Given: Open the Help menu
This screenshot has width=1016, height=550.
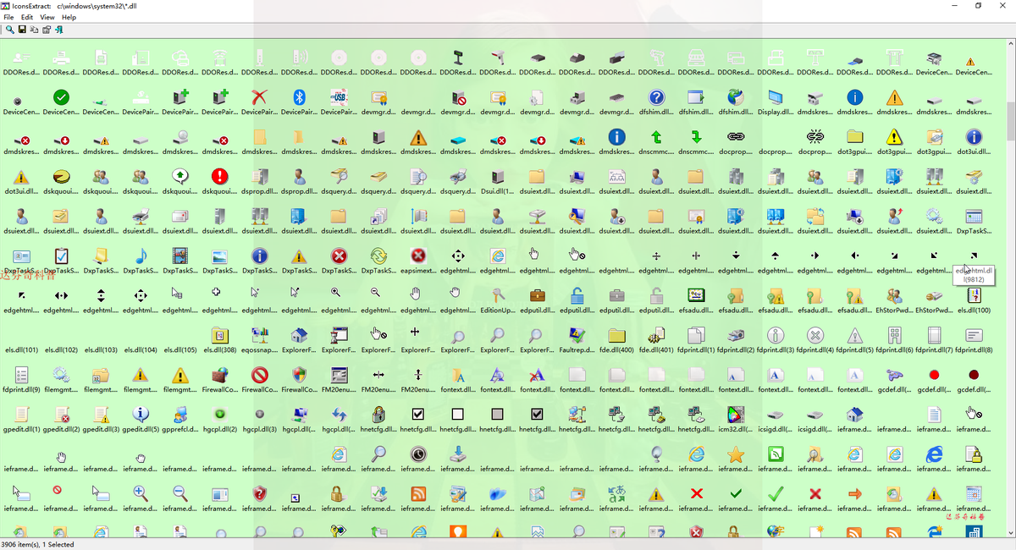Looking at the screenshot, I should (x=69, y=17).
